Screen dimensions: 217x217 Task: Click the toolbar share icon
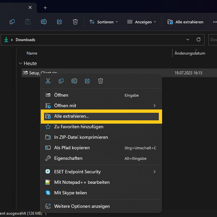[x=60, y=22]
